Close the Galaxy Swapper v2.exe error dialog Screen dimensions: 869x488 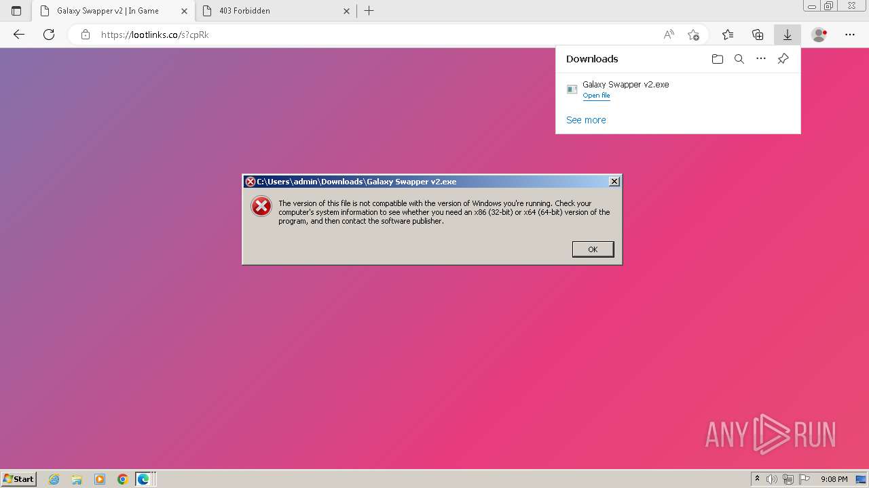(614, 181)
